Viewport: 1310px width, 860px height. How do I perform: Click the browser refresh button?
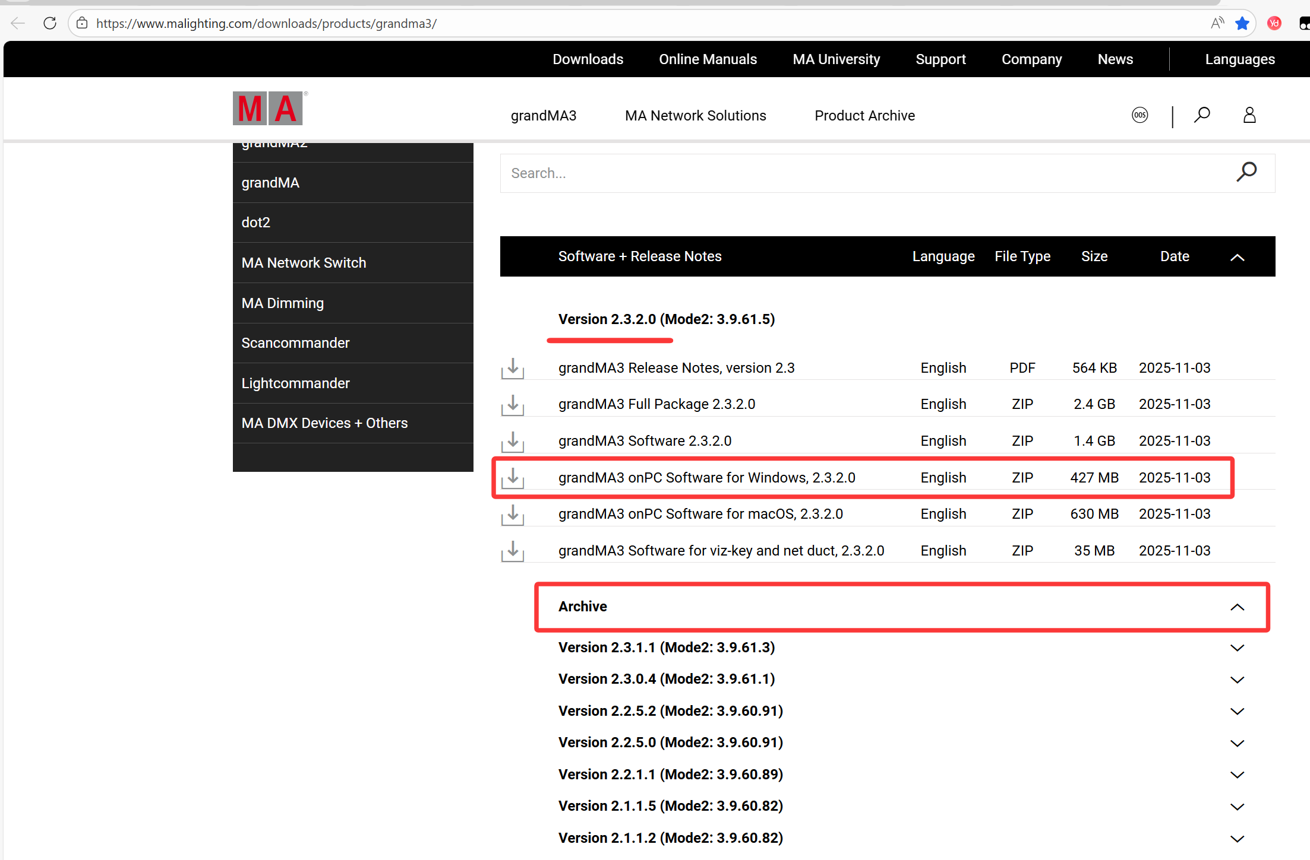[x=50, y=24]
